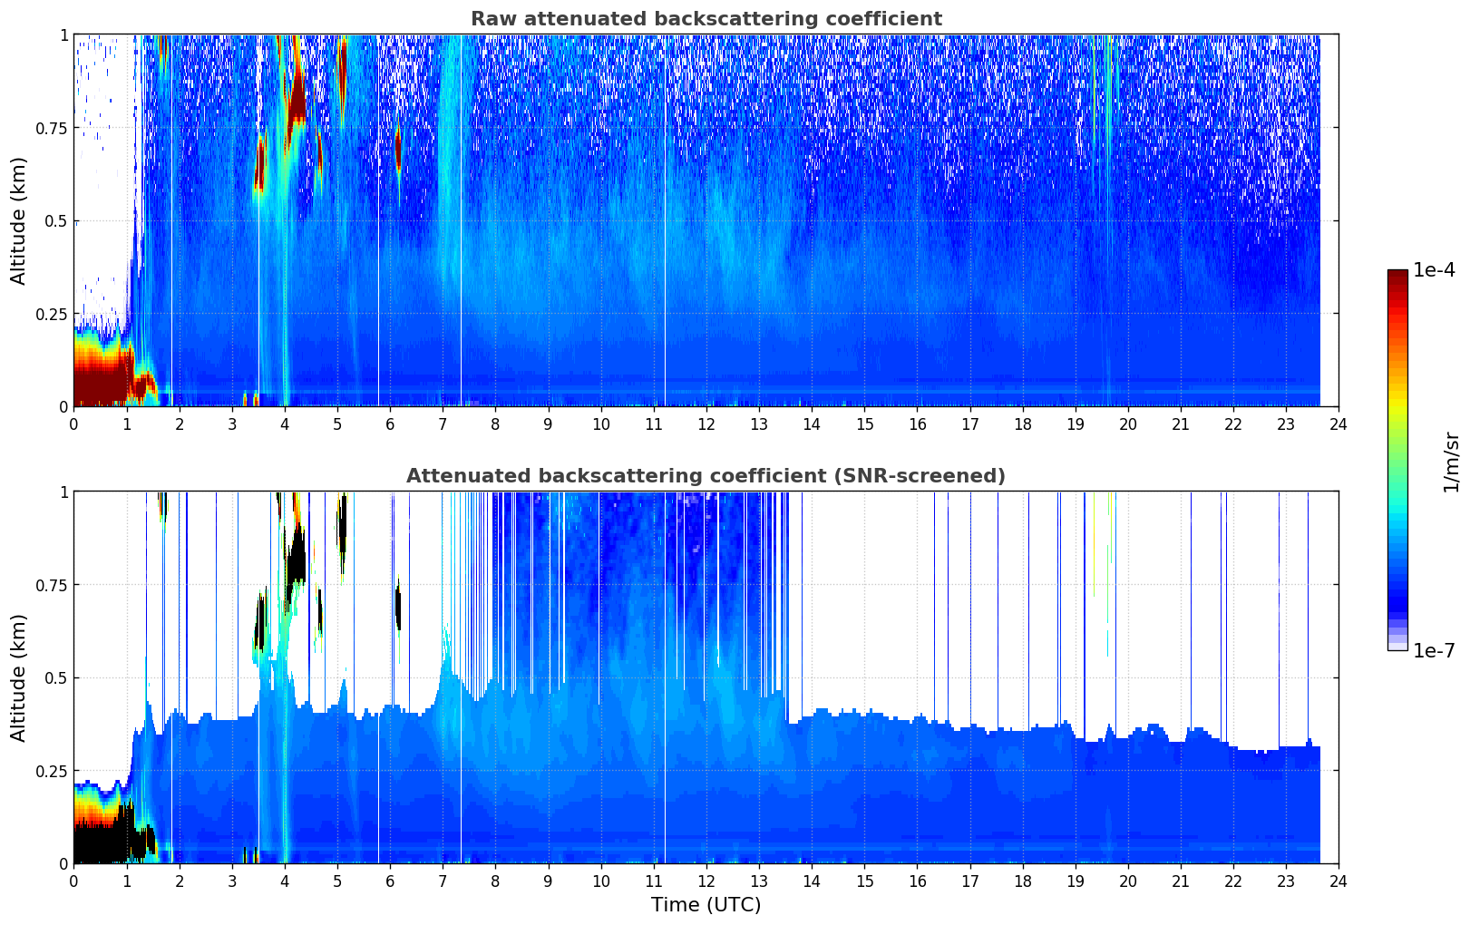Click the hour "11" tick under the lower plot
1470x925 pixels.
(654, 881)
